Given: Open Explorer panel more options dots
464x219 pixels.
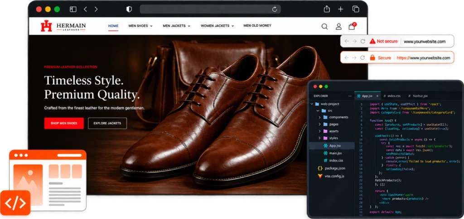Looking at the screenshot, I should 350,96.
